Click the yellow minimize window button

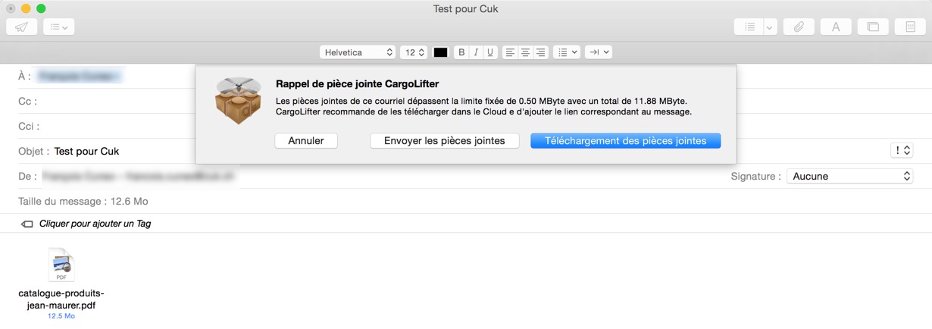(26, 8)
